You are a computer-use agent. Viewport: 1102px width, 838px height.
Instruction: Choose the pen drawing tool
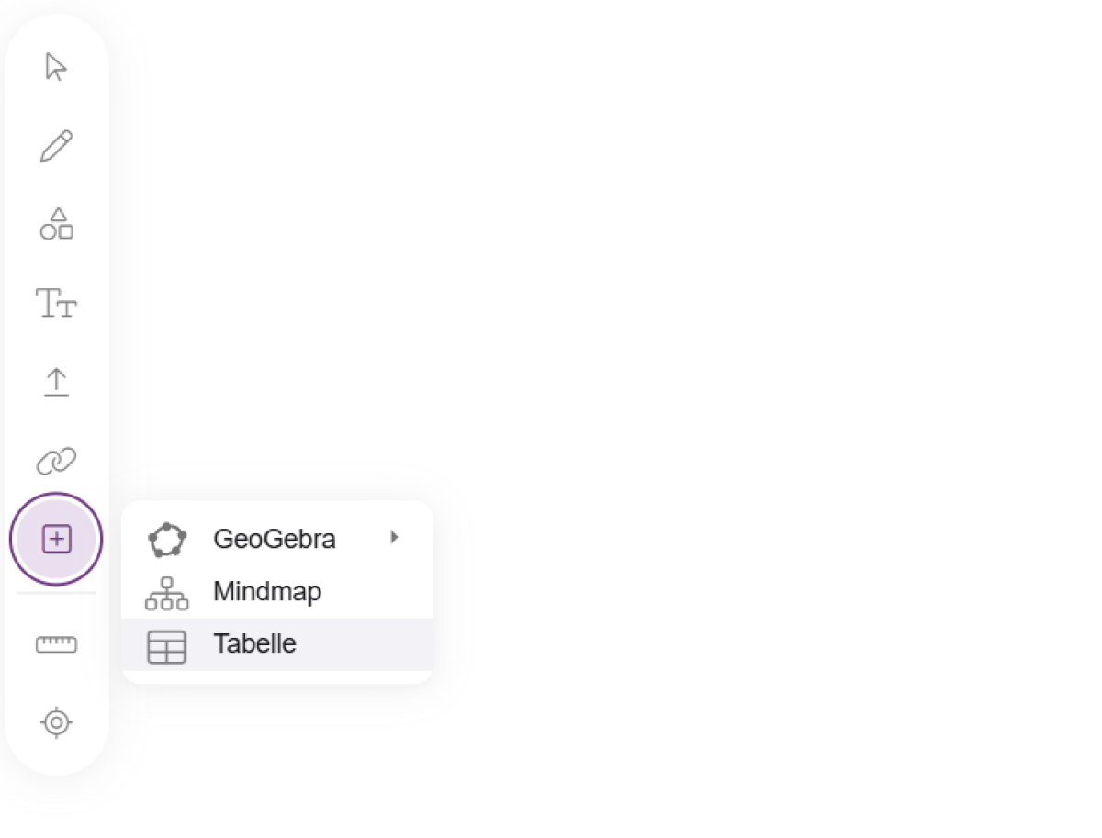[x=56, y=146]
